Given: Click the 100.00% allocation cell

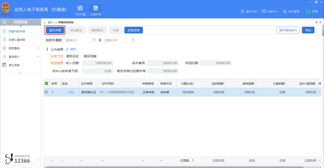Looking at the screenshot, I should [x=186, y=92].
